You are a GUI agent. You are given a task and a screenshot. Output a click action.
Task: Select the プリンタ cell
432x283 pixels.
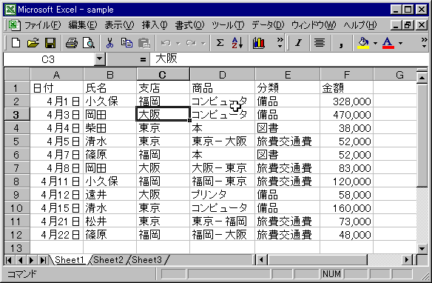pos(223,195)
